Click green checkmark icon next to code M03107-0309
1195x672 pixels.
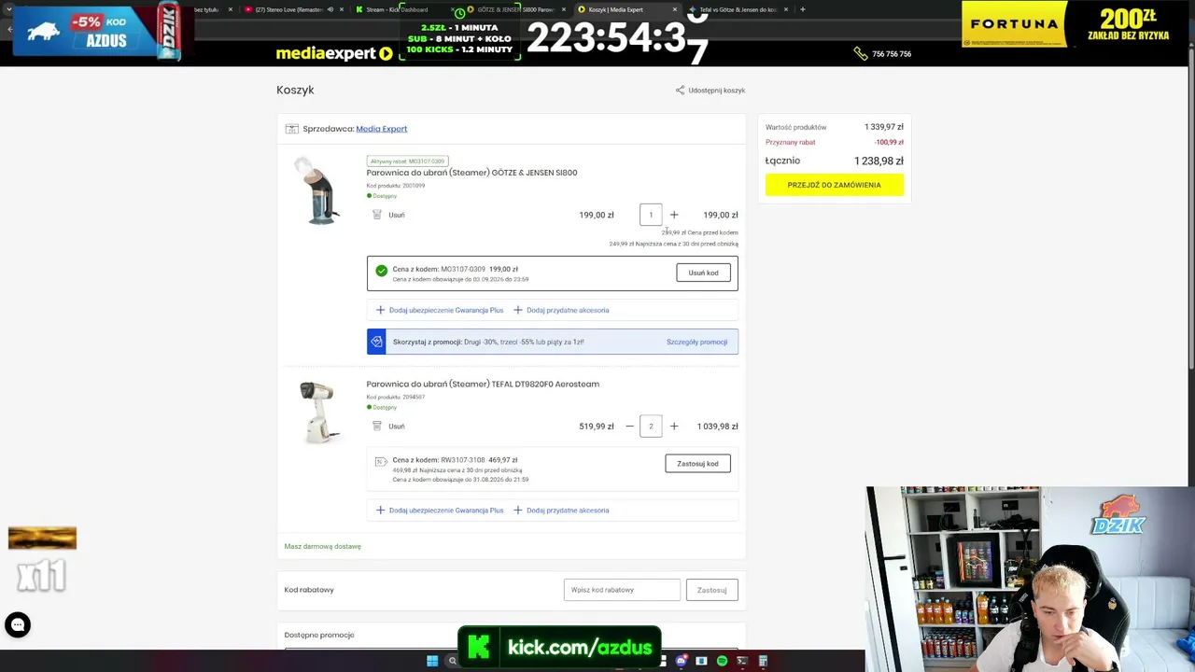pos(381,271)
